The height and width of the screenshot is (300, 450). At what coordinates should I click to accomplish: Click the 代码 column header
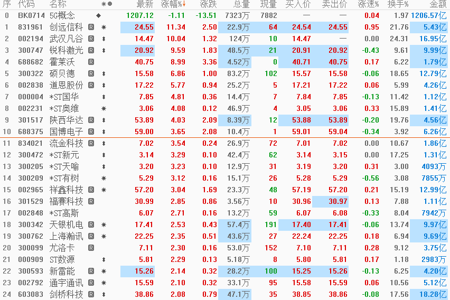26,4
